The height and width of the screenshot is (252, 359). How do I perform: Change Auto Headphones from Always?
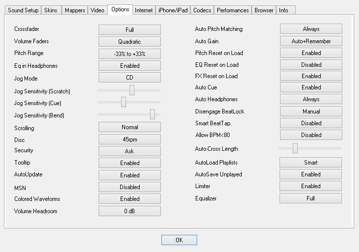311,99
